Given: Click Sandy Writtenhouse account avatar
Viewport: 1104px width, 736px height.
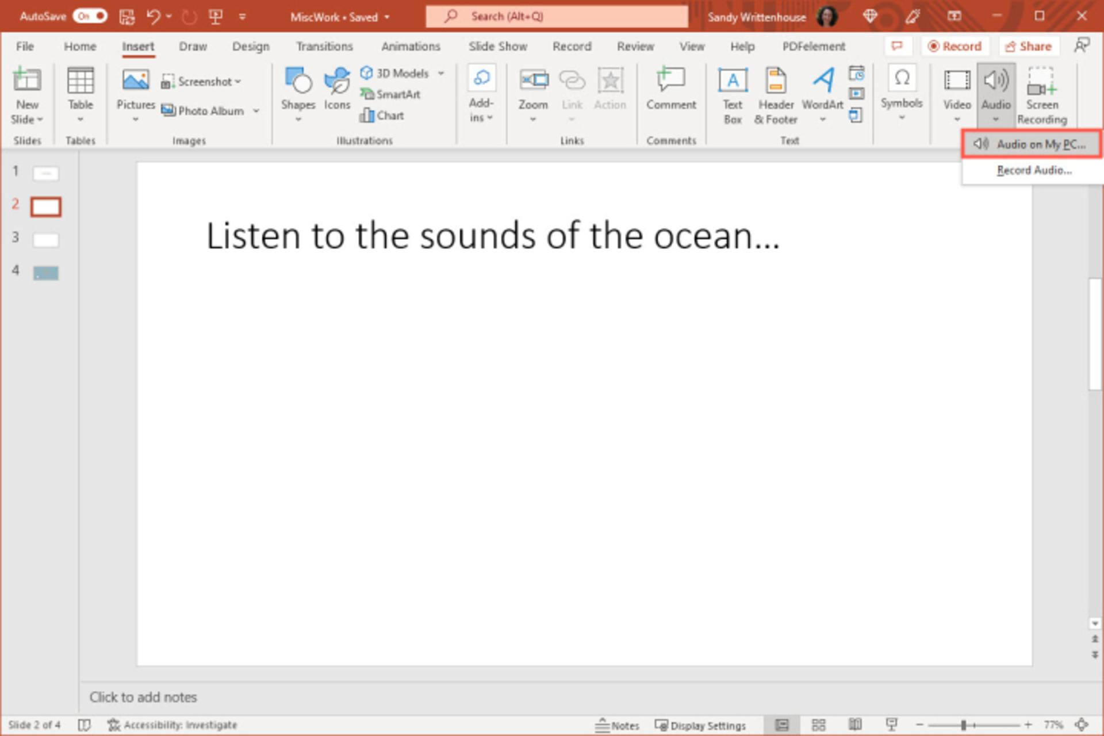Looking at the screenshot, I should click(827, 17).
